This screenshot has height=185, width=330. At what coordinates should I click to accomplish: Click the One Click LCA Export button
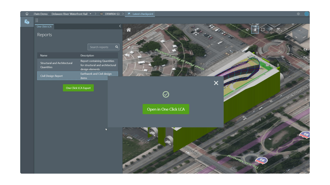tap(78, 88)
